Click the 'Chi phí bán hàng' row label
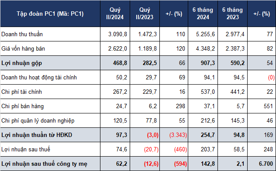 [23, 106]
